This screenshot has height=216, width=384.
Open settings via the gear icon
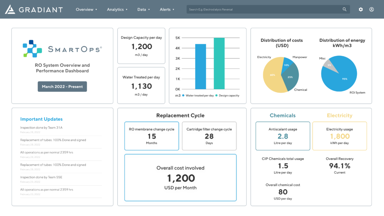[x=361, y=9]
